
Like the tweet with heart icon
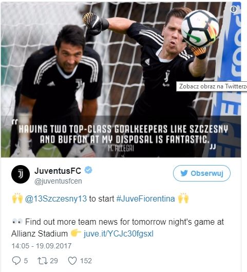tap(72, 261)
